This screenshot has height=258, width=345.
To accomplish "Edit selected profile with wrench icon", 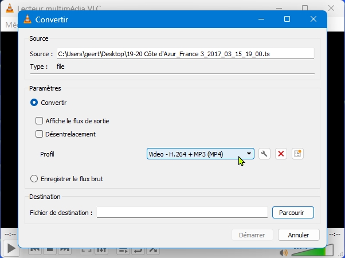I will point(264,154).
